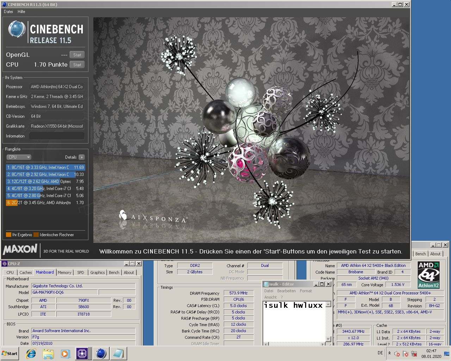
Task: Expand ranking Details arrow button
Action: 81,157
